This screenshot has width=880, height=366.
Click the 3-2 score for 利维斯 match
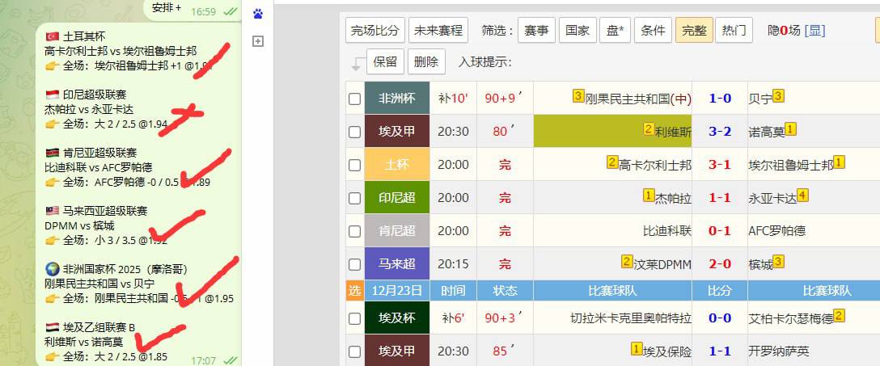point(719,132)
